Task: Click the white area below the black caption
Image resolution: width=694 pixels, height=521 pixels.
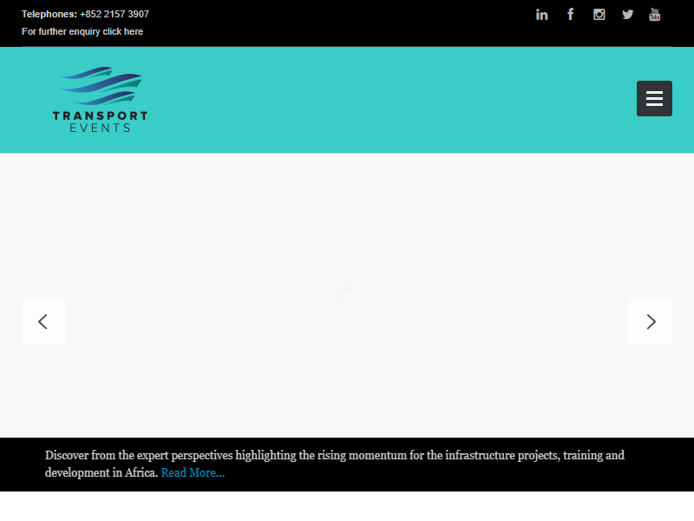Action: click(347, 506)
